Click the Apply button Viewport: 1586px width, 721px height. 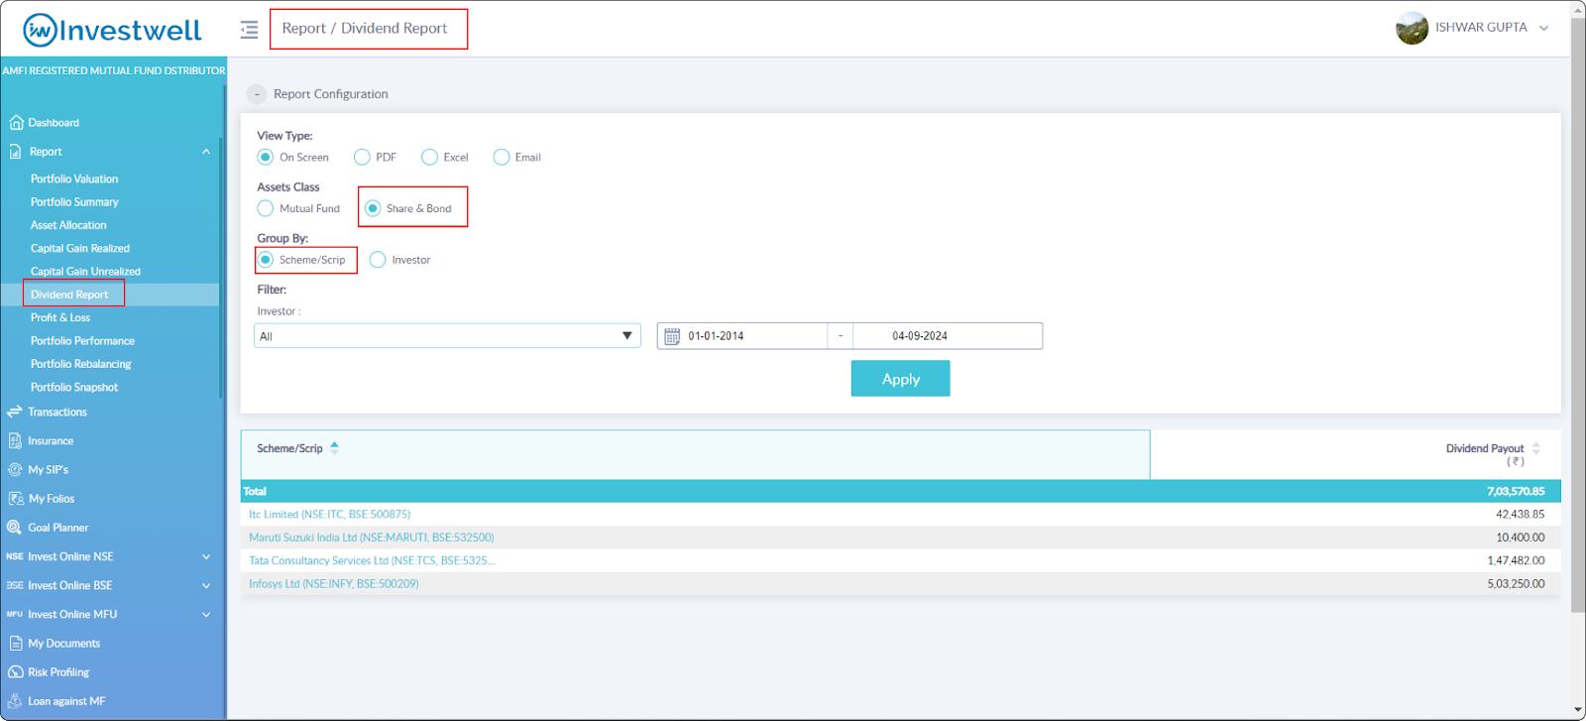tap(900, 379)
